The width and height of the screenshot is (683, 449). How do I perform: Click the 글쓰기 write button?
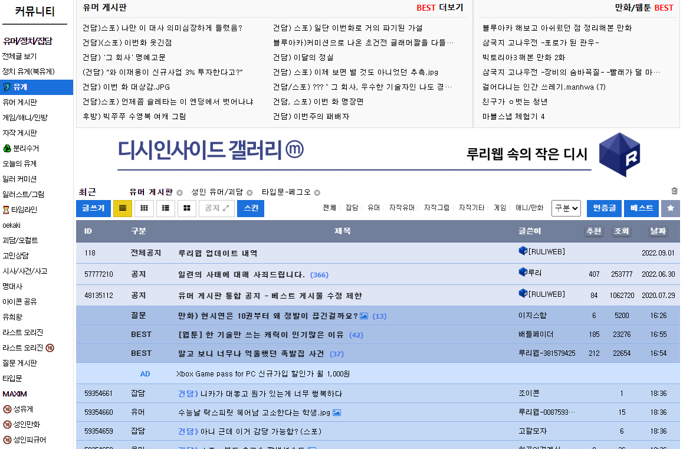pyautogui.click(x=93, y=208)
